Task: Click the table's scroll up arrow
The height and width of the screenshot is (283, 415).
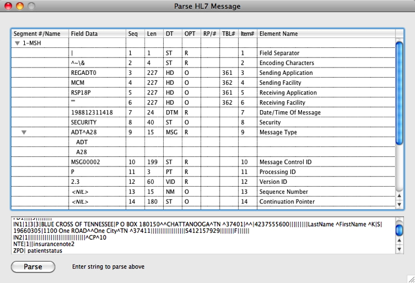Action: (399, 197)
